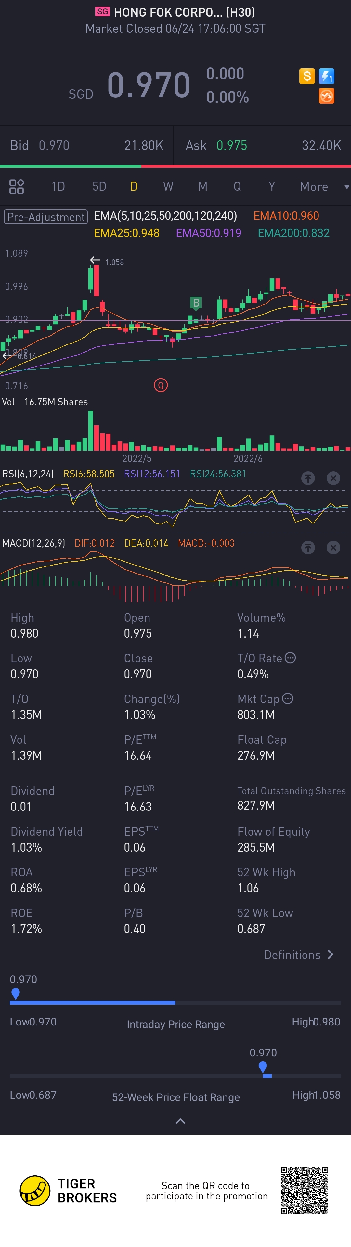Tap the Vol 16.75M Shares label
351x1247 pixels.
[x=45, y=402]
